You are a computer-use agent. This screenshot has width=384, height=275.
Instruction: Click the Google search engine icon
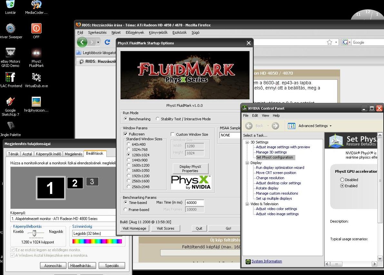coord(345,42)
